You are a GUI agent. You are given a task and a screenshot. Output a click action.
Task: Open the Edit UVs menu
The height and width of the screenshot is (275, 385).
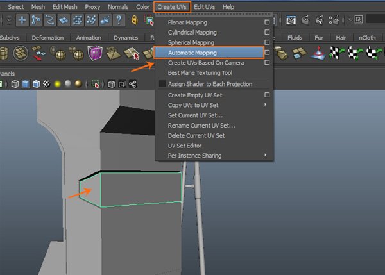click(x=204, y=7)
